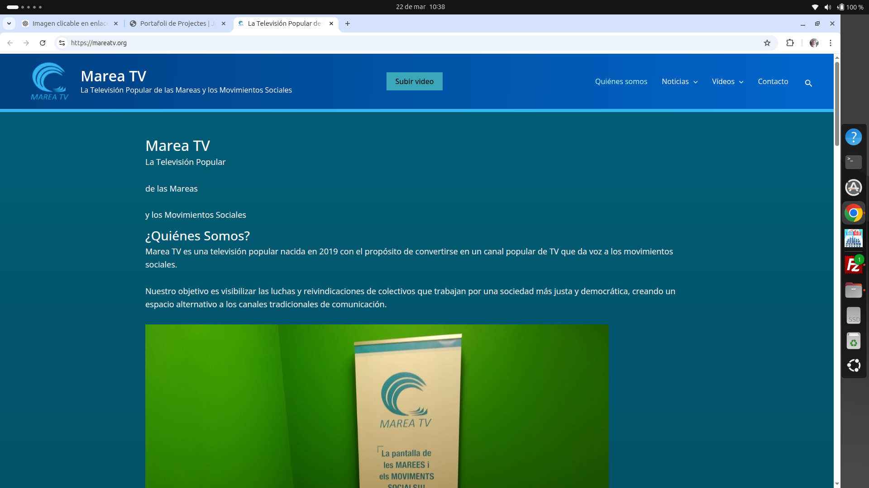The width and height of the screenshot is (869, 488).
Task: Switch to the 'Portafoli de Projectes' tab
Action: [178, 23]
